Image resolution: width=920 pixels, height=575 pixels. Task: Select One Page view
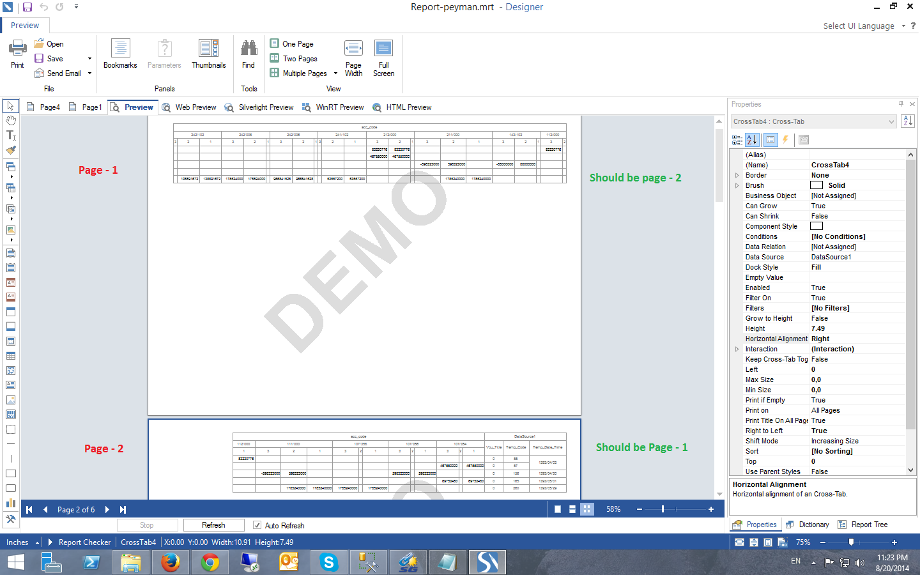pyautogui.click(x=292, y=44)
